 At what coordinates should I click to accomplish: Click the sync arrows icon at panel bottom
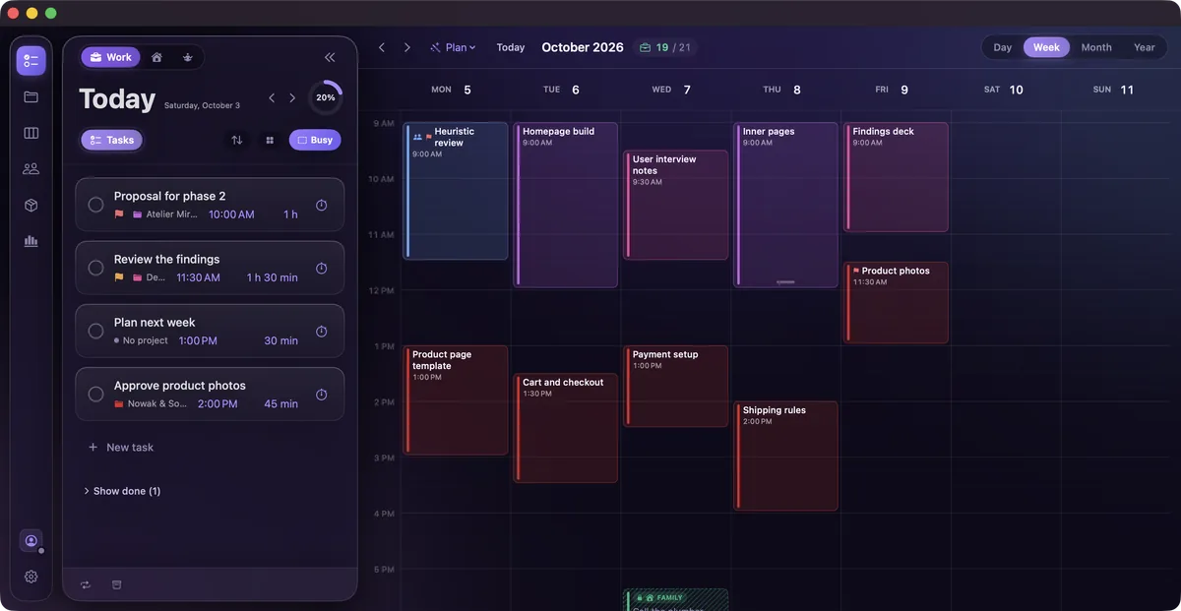[86, 585]
